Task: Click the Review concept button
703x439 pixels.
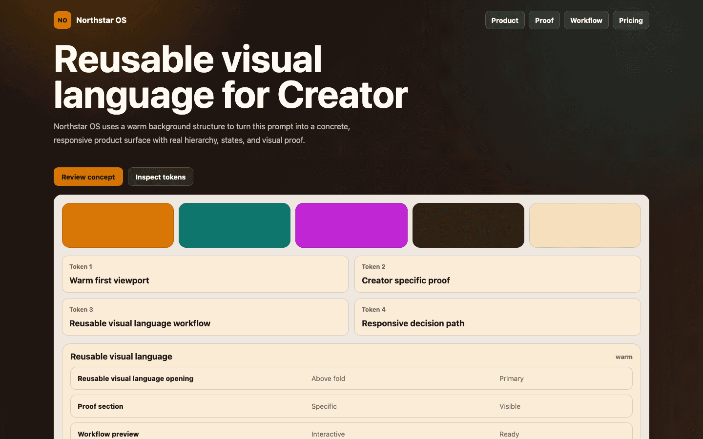Action: [x=88, y=177]
